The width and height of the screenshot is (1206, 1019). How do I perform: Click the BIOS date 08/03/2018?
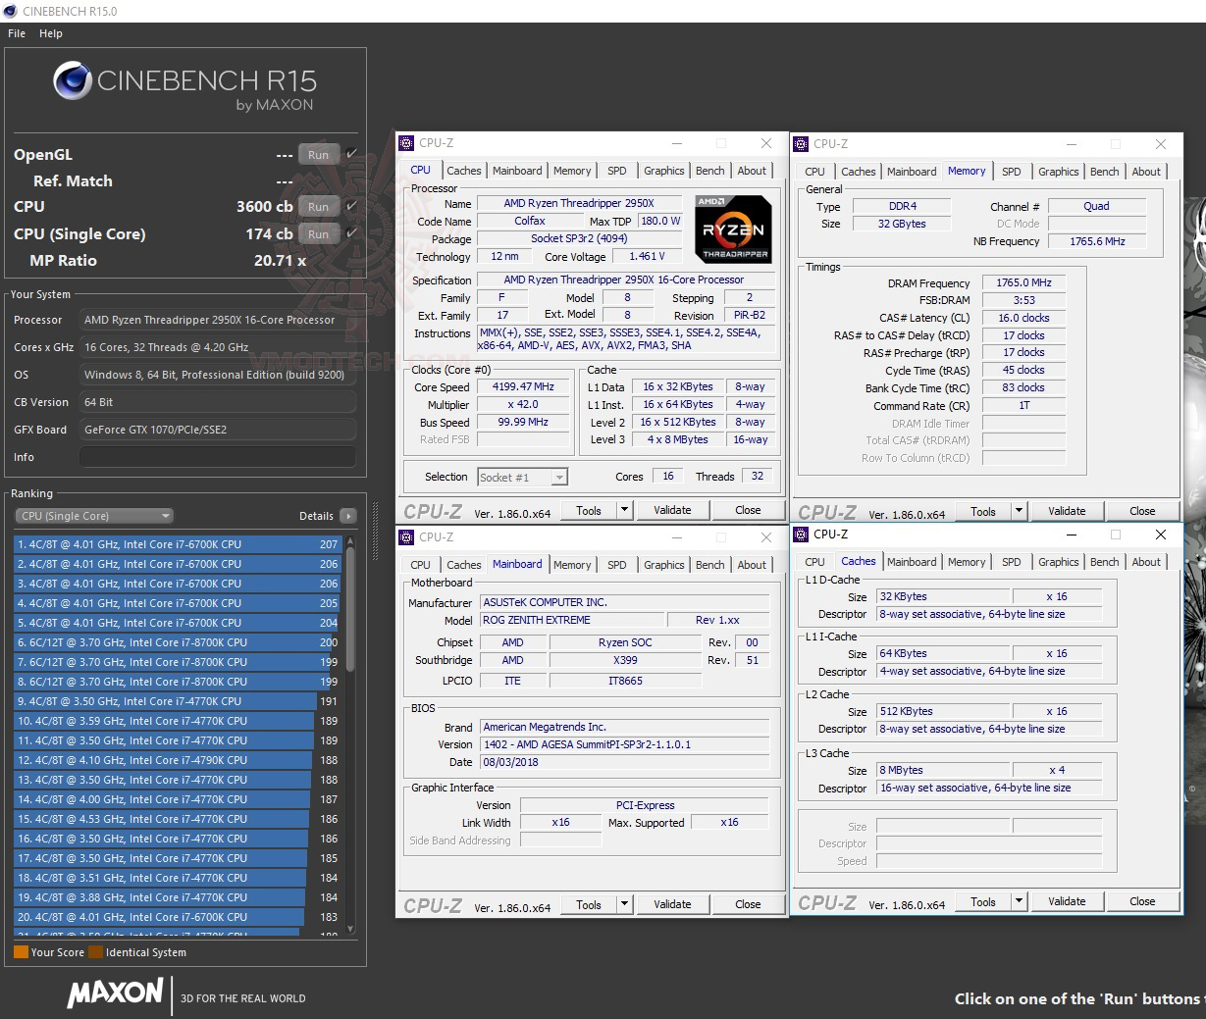pos(624,762)
